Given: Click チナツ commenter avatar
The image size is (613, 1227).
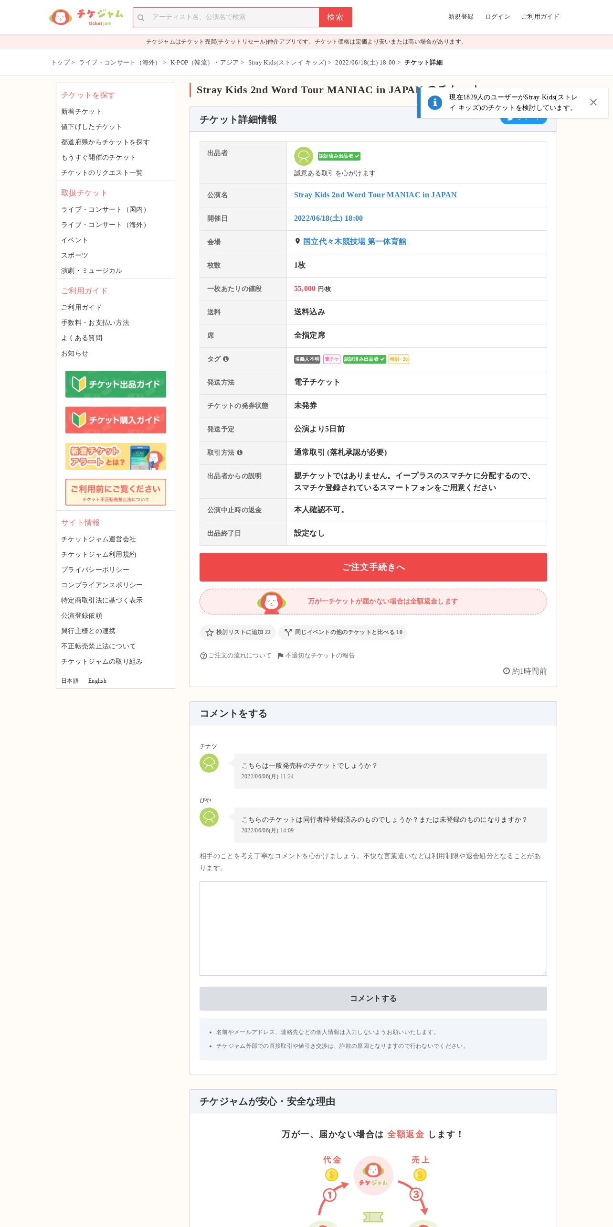Looking at the screenshot, I should pos(209,763).
